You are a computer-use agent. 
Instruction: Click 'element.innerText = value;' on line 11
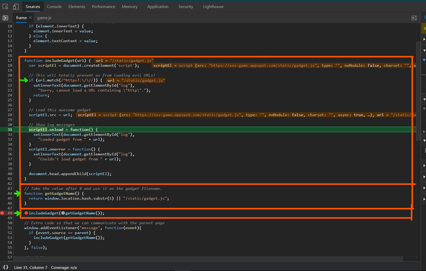click(x=63, y=31)
